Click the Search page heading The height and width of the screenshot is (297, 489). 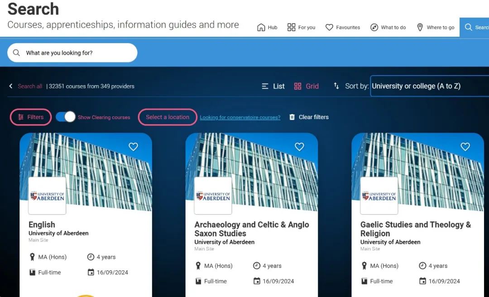[33, 9]
